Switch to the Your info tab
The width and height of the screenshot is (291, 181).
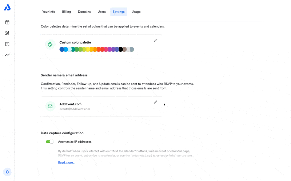pyautogui.click(x=49, y=12)
